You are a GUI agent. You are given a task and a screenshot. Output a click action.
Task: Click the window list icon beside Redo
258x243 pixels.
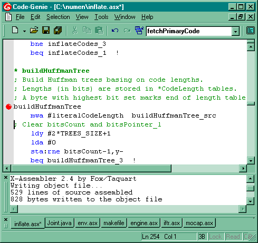pos(139,30)
